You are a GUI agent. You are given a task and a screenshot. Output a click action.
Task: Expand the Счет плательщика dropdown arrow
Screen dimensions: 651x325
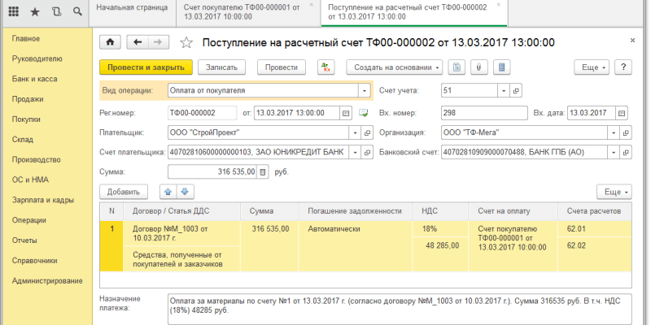[355, 153]
